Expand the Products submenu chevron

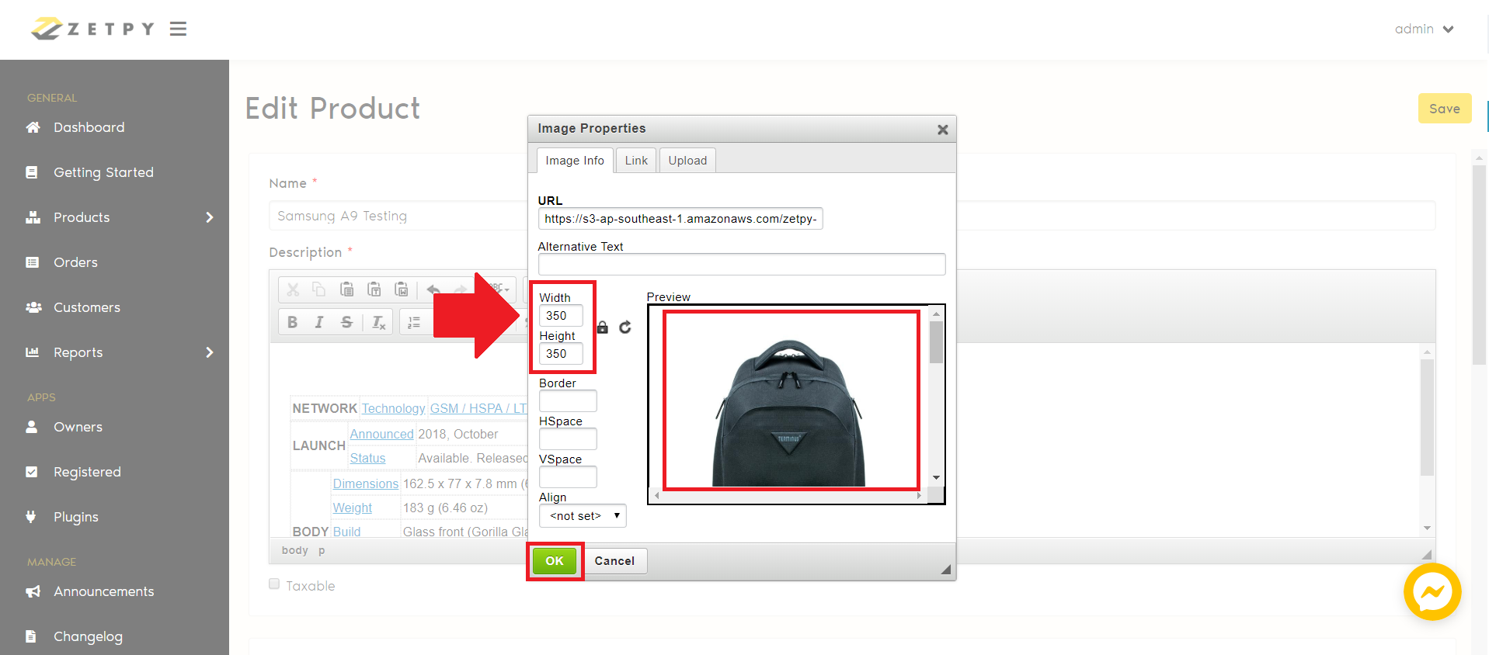[x=209, y=217]
